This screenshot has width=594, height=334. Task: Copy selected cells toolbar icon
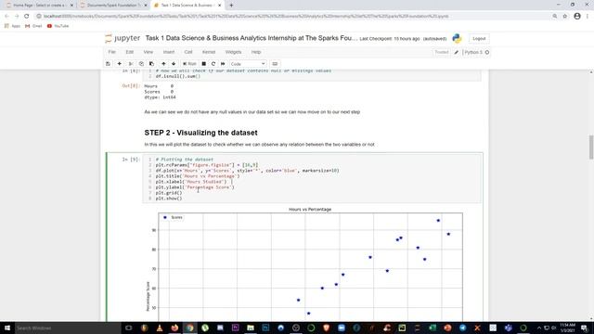pos(141,64)
